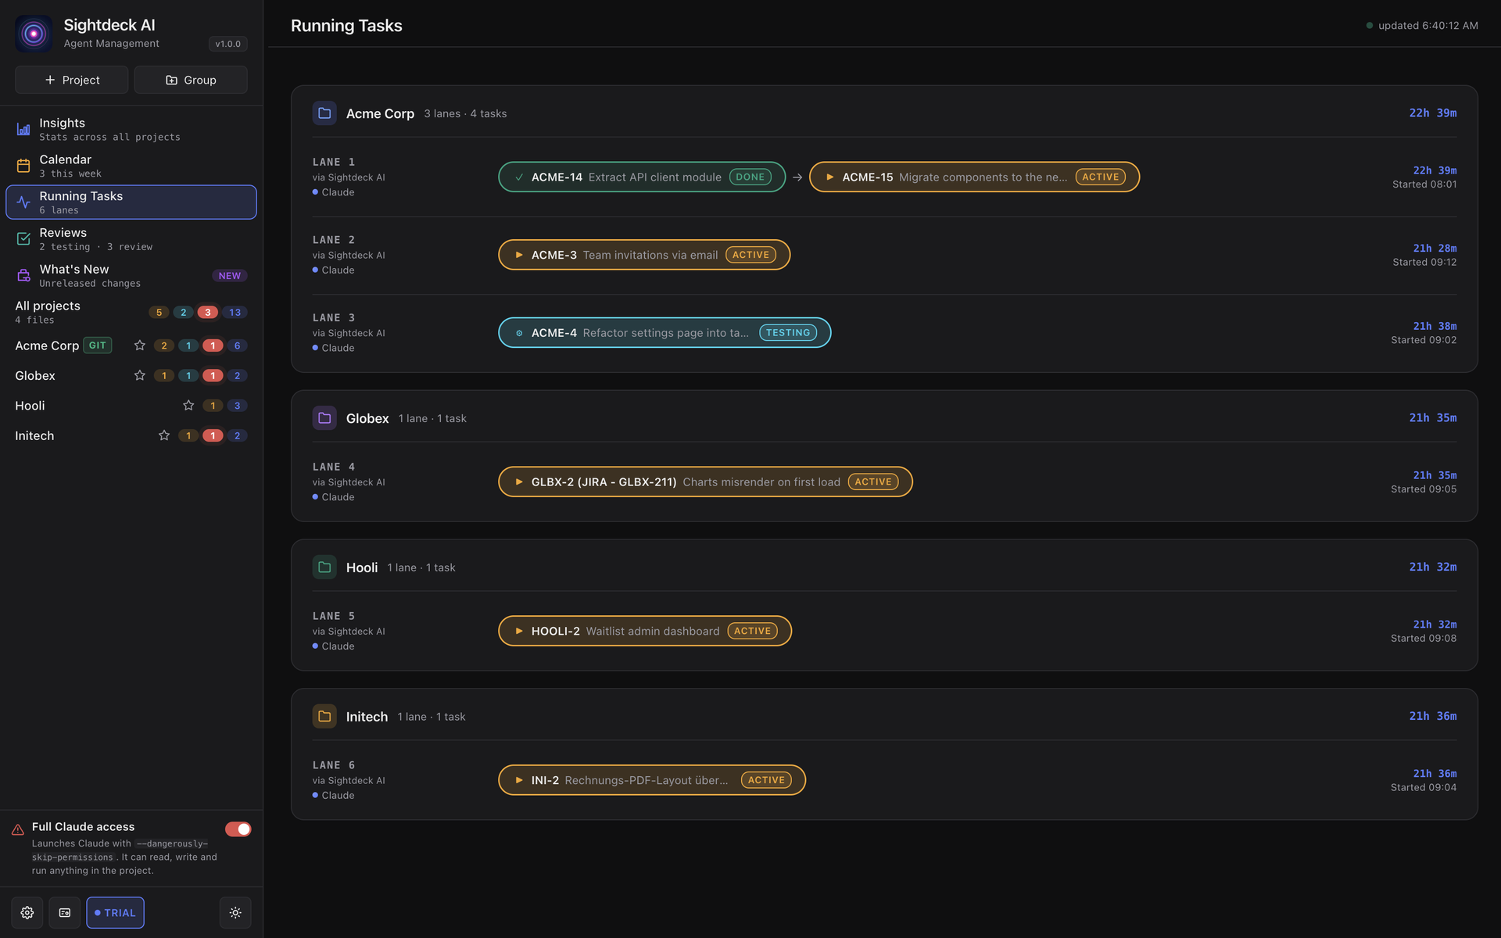This screenshot has width=1501, height=938.
Task: Click the play icon on HOOLI-2
Action: [519, 631]
